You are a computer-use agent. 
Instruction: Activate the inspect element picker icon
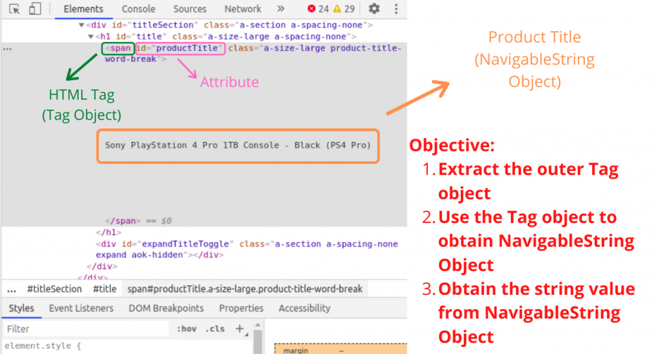[x=14, y=9]
